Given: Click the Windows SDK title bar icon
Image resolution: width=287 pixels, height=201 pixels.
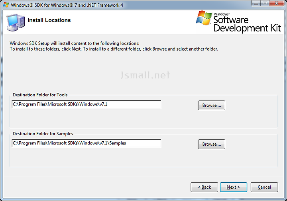Looking at the screenshot, I should [6, 5].
